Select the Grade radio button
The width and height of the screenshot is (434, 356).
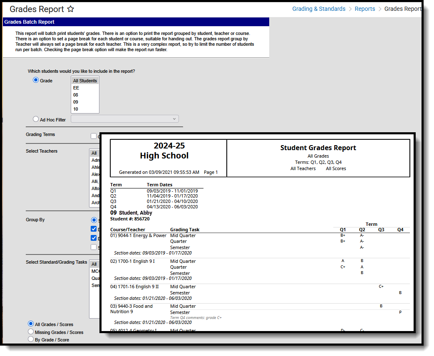36,80
